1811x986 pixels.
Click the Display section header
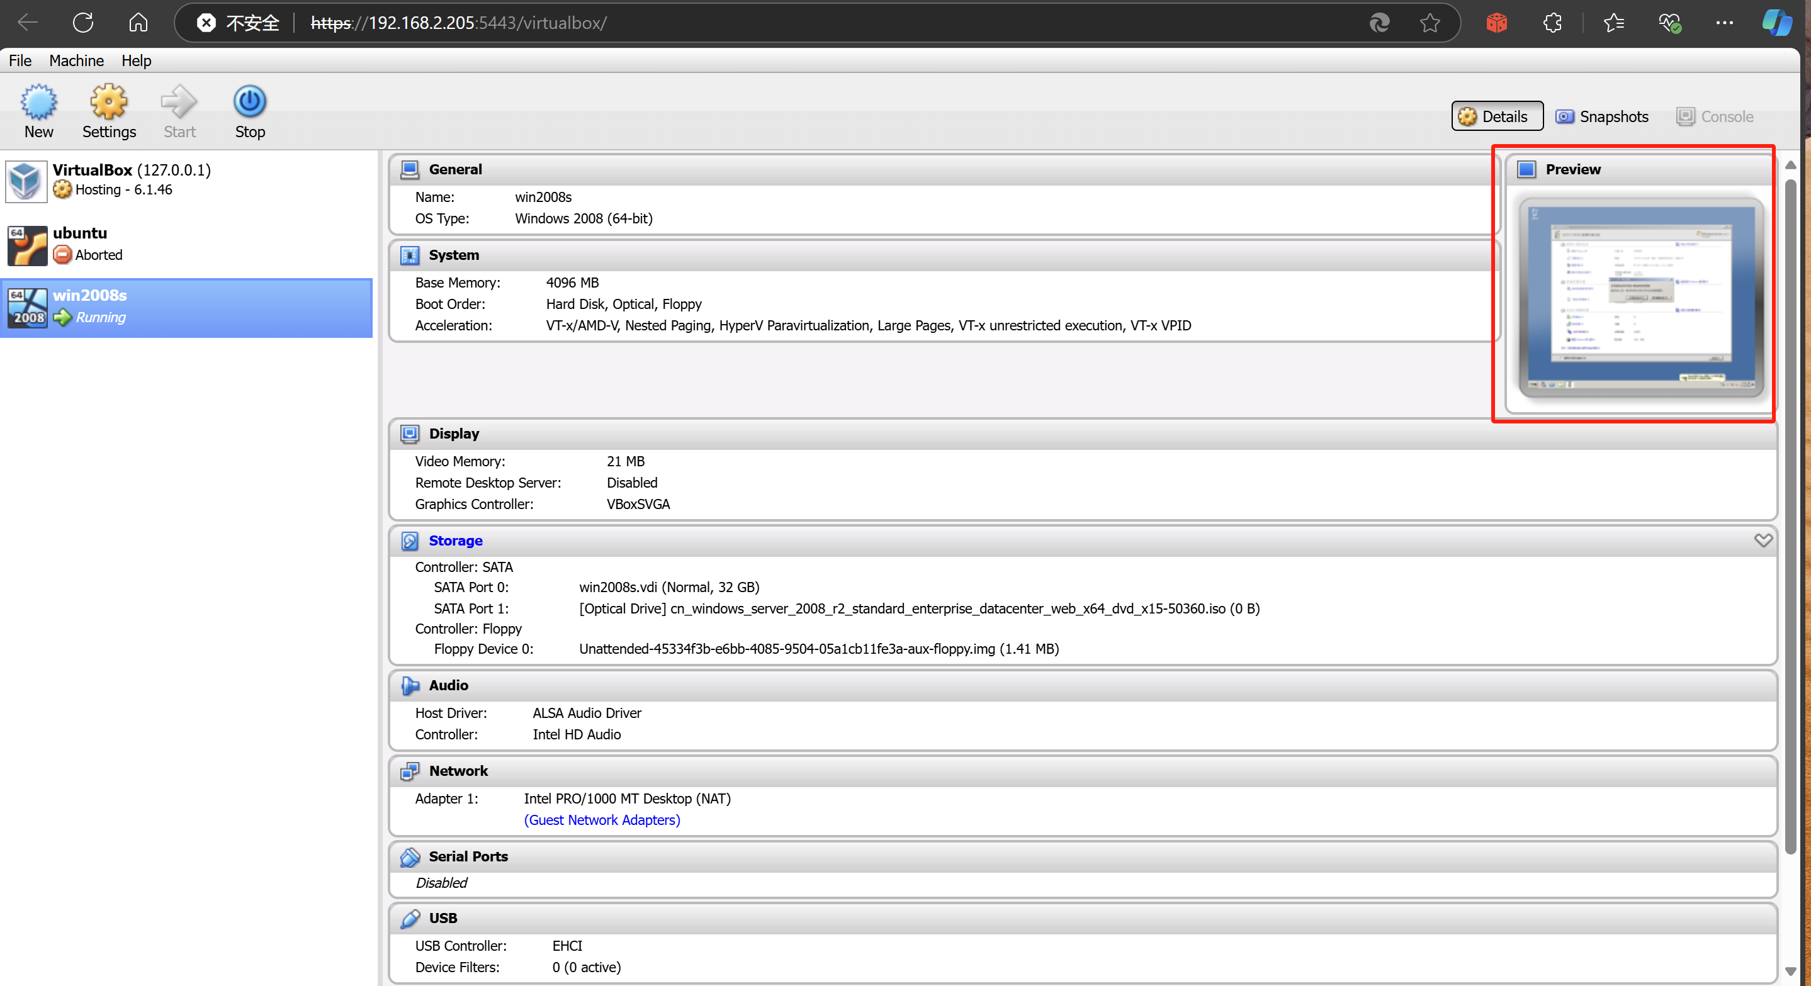pyautogui.click(x=453, y=434)
